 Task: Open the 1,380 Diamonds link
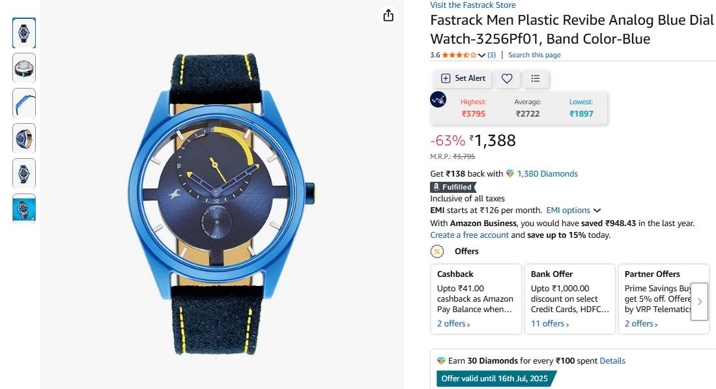547,174
